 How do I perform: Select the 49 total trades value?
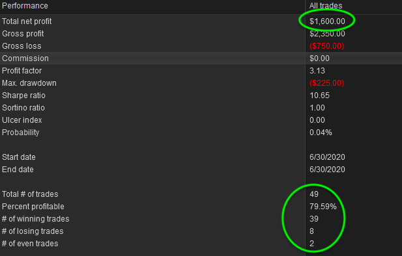click(x=314, y=194)
